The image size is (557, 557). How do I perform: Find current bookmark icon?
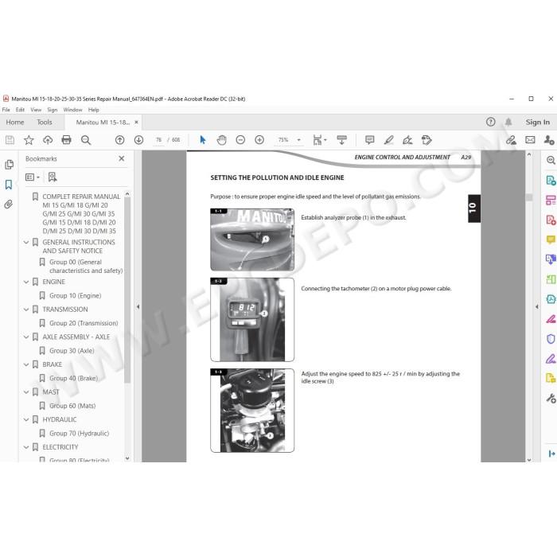pos(53,177)
